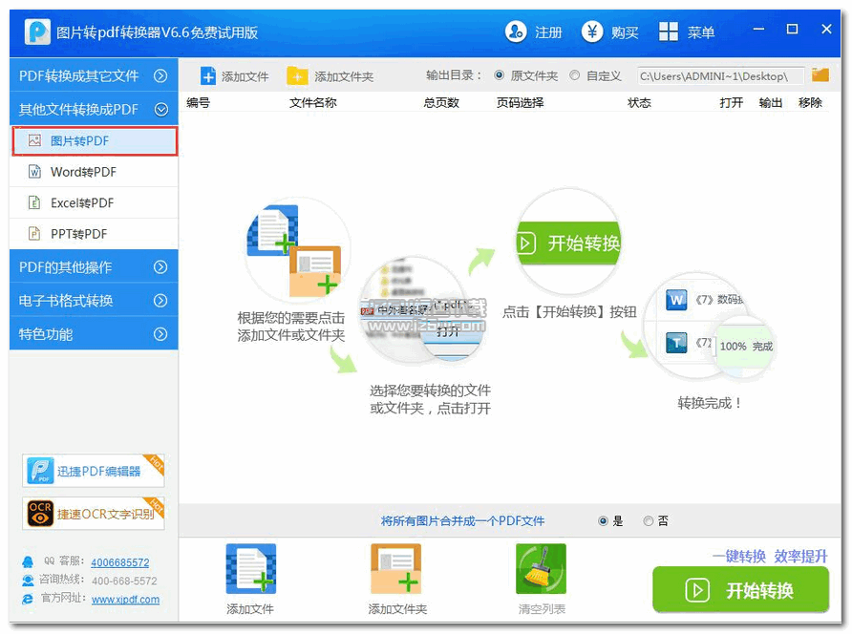Screen dimensions: 852x634
Task: Click the 页码选择 column header
Action: tap(520, 102)
